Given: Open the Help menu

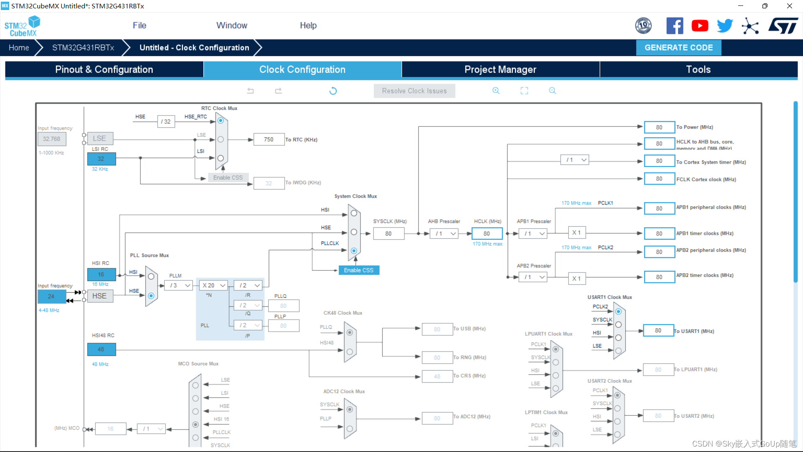Looking at the screenshot, I should click(x=308, y=26).
